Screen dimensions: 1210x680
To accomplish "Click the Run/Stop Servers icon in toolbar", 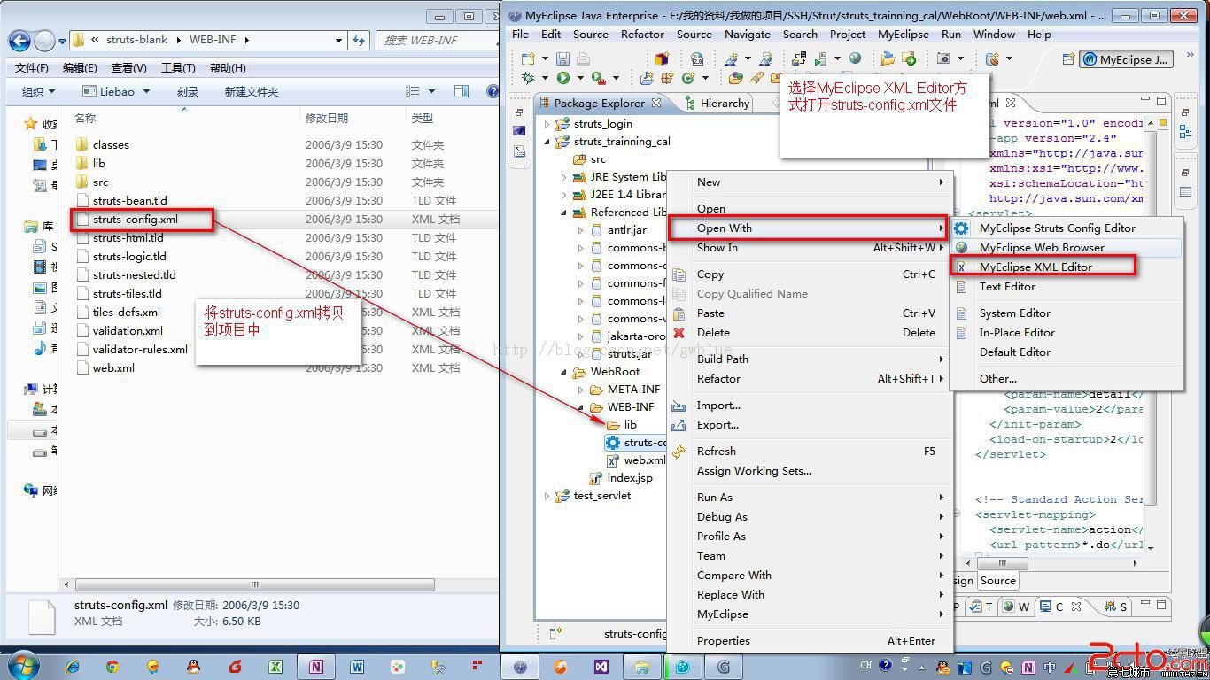I will (820, 59).
